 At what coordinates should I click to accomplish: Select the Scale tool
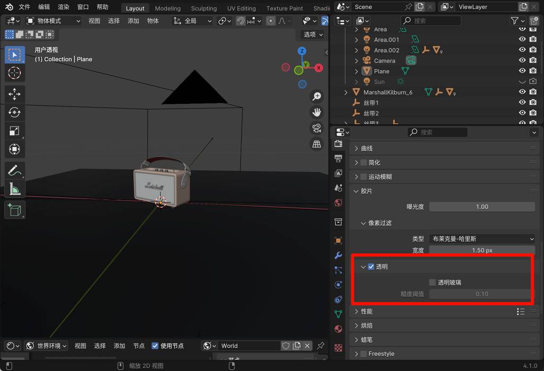click(15, 131)
